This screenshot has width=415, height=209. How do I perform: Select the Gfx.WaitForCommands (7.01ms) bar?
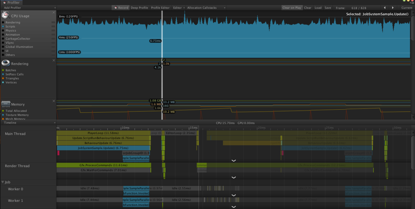click(104, 170)
